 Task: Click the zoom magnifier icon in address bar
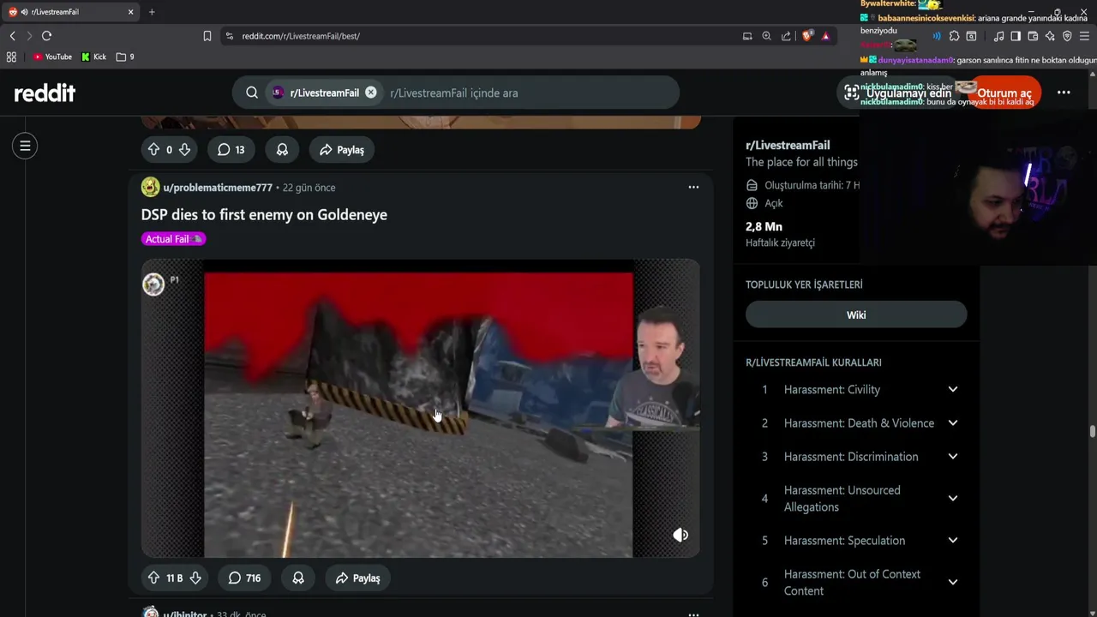point(766,36)
